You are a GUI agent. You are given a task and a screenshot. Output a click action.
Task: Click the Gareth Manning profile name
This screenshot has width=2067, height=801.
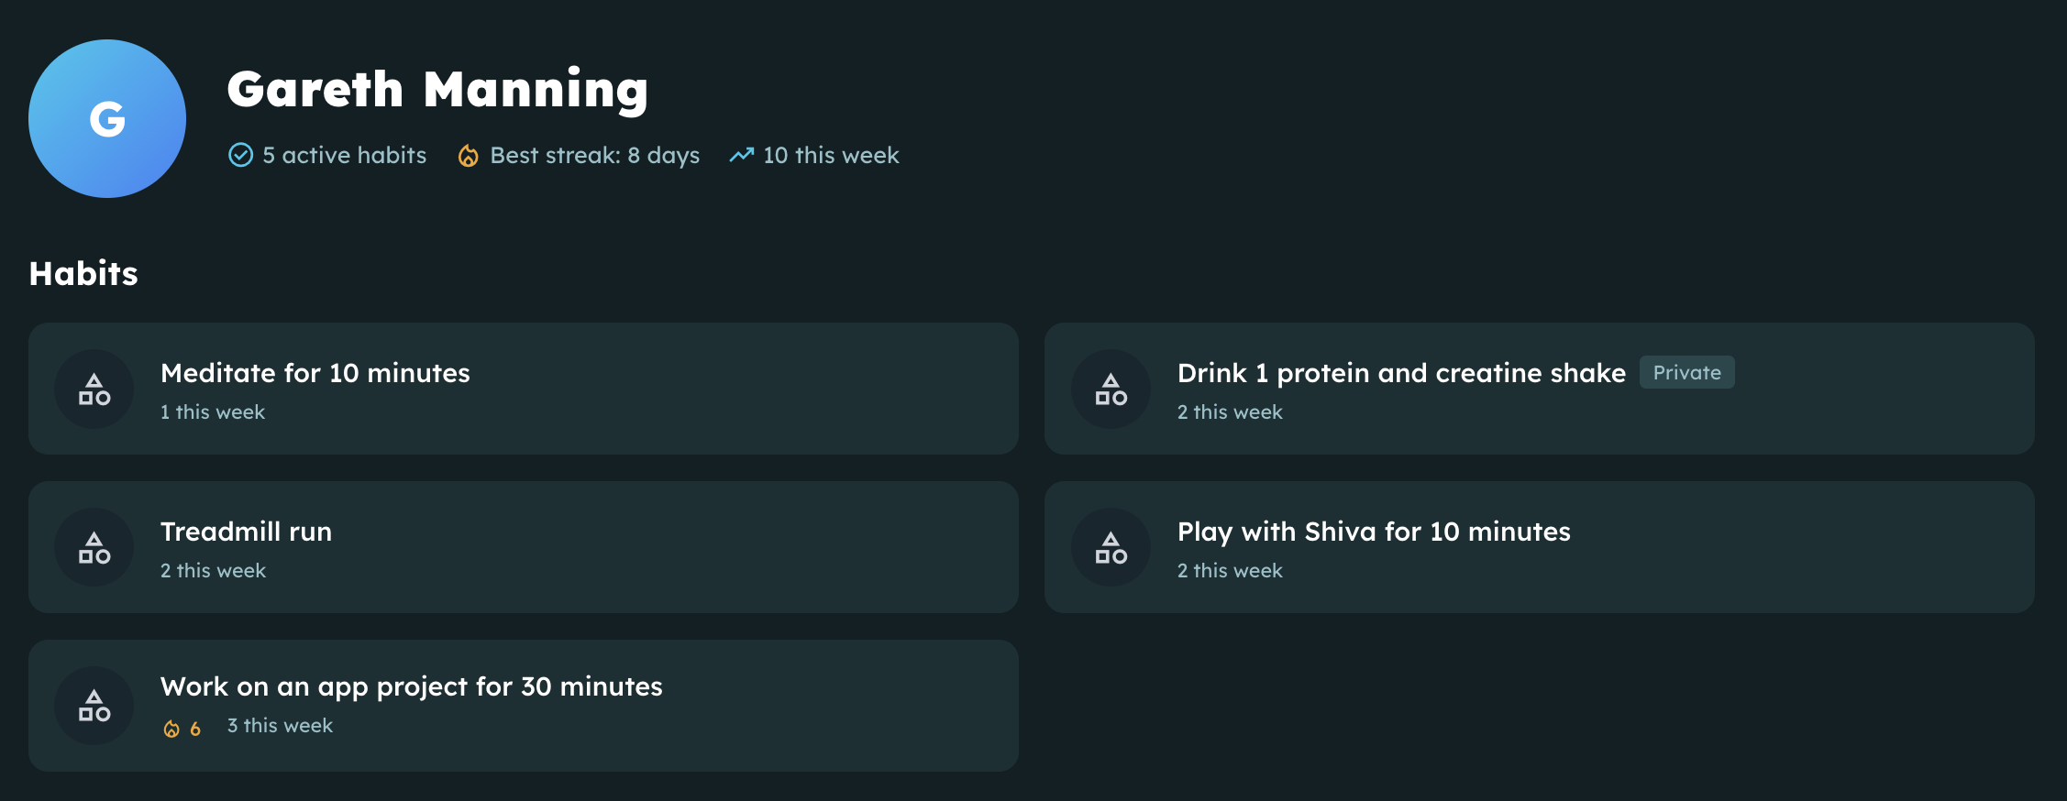(437, 90)
